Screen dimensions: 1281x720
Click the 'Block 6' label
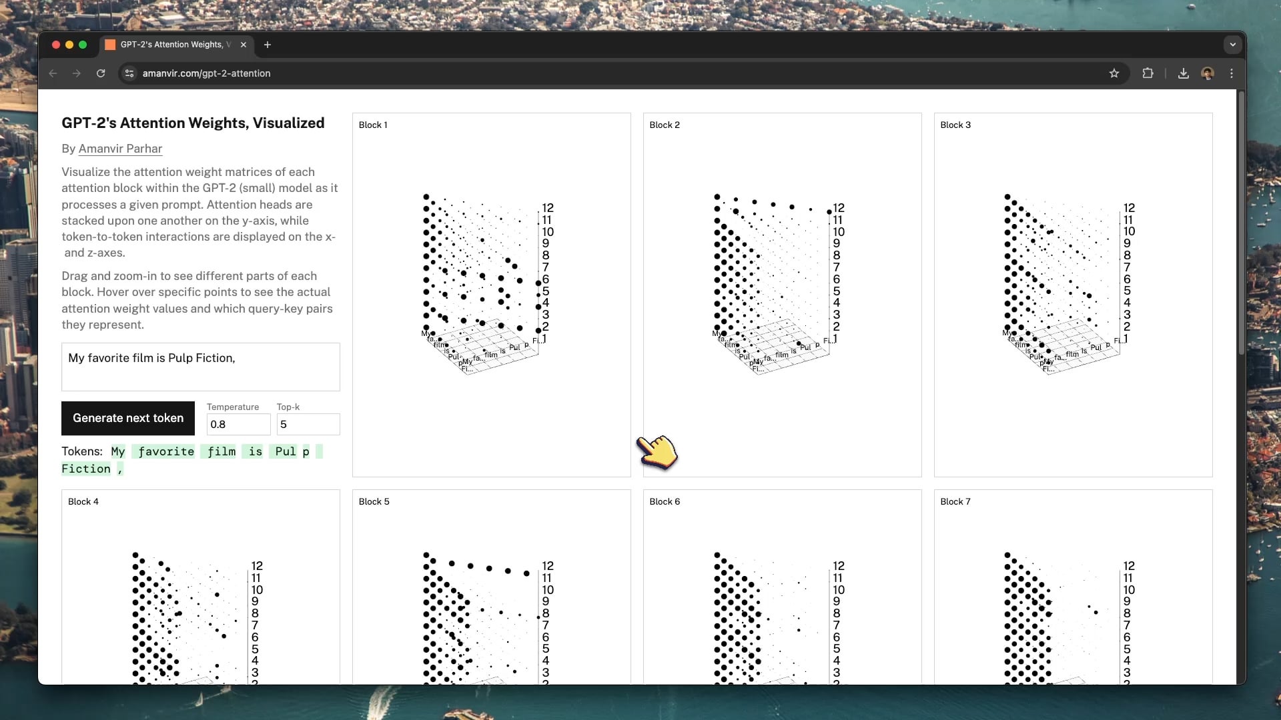tap(665, 501)
